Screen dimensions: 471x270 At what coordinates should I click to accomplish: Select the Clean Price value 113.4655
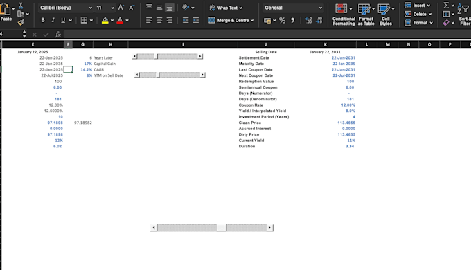[346, 123]
